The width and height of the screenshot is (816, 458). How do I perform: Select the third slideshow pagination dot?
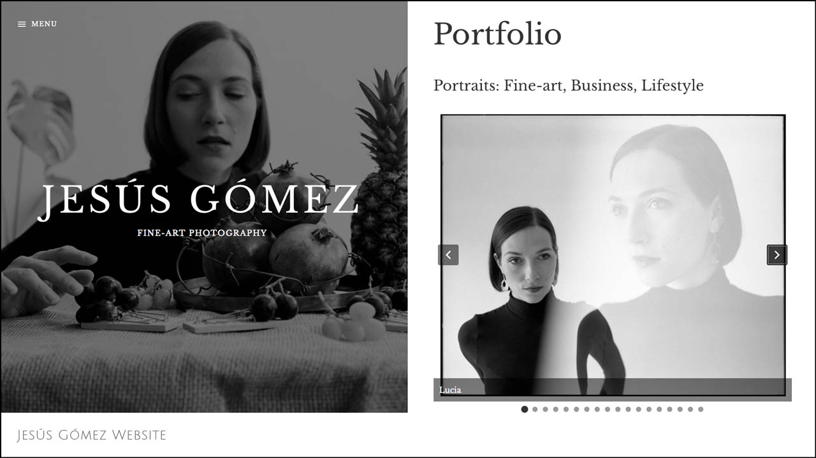click(x=545, y=409)
